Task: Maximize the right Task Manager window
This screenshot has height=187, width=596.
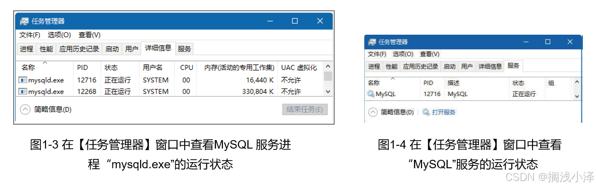Action: point(548,41)
